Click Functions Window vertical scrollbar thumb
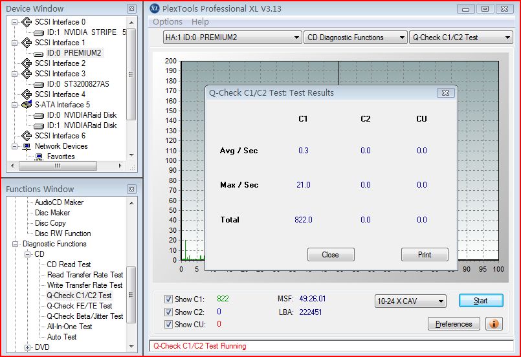 (x=131, y=295)
